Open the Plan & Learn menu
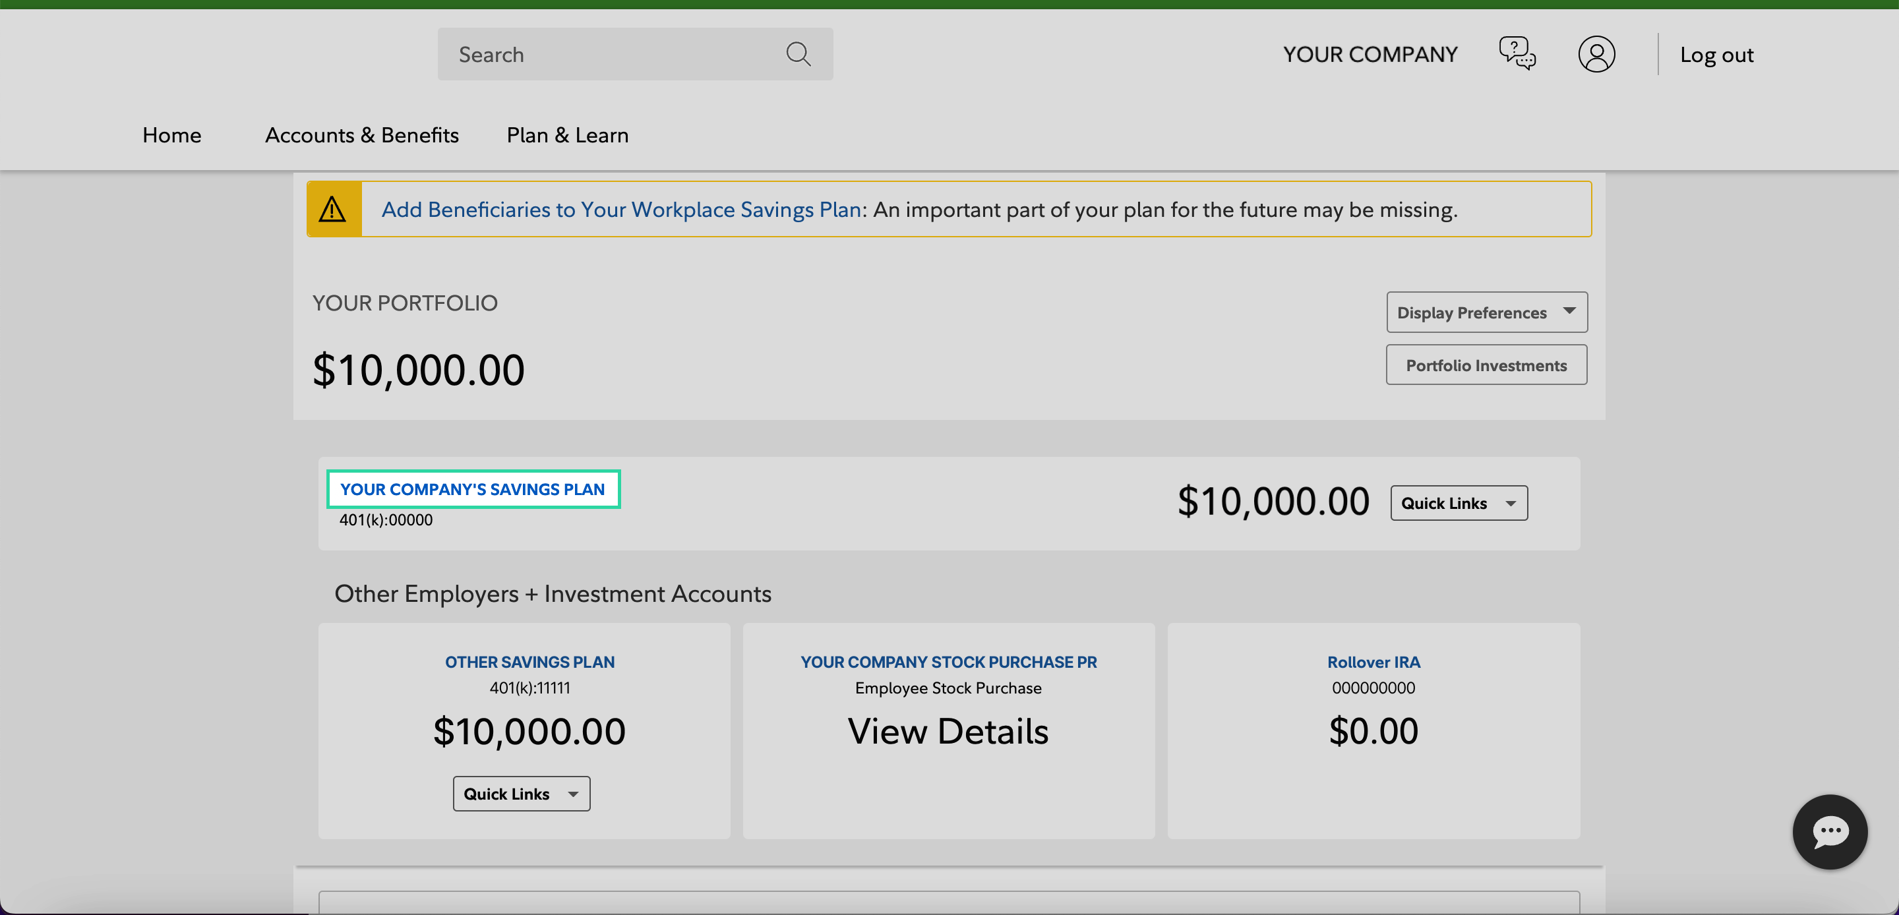The image size is (1899, 915). [567, 134]
